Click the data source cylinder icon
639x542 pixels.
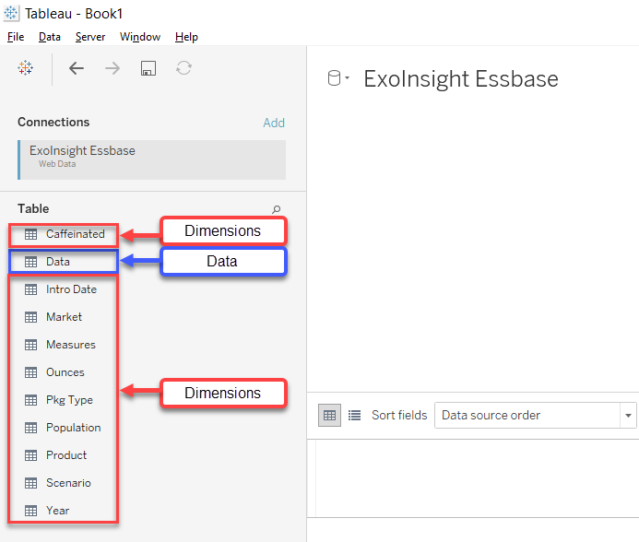click(334, 78)
